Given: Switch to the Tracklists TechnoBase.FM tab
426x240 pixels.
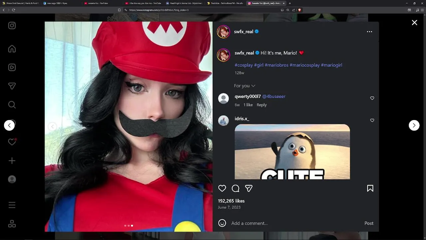Looking at the screenshot, I should (x=225, y=3).
